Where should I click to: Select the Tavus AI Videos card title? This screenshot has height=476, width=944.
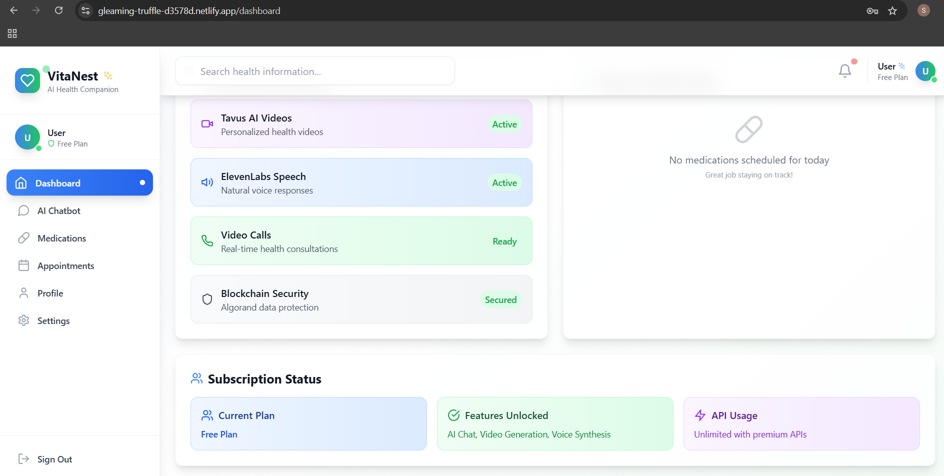(x=256, y=118)
